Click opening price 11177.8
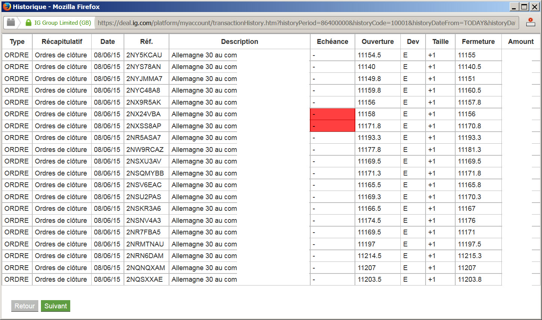This screenshot has height=320, width=542. (x=369, y=150)
